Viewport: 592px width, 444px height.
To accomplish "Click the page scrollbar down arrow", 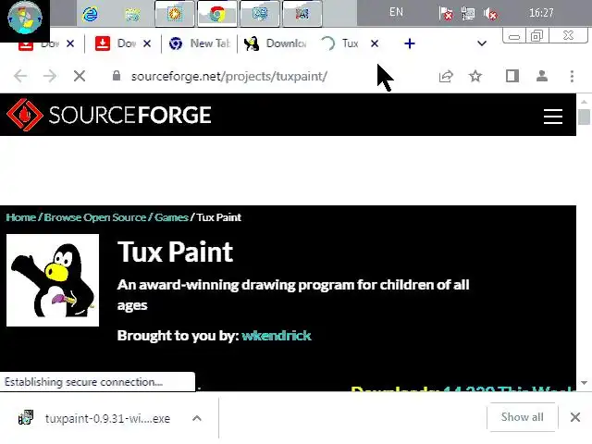I will pos(584,382).
